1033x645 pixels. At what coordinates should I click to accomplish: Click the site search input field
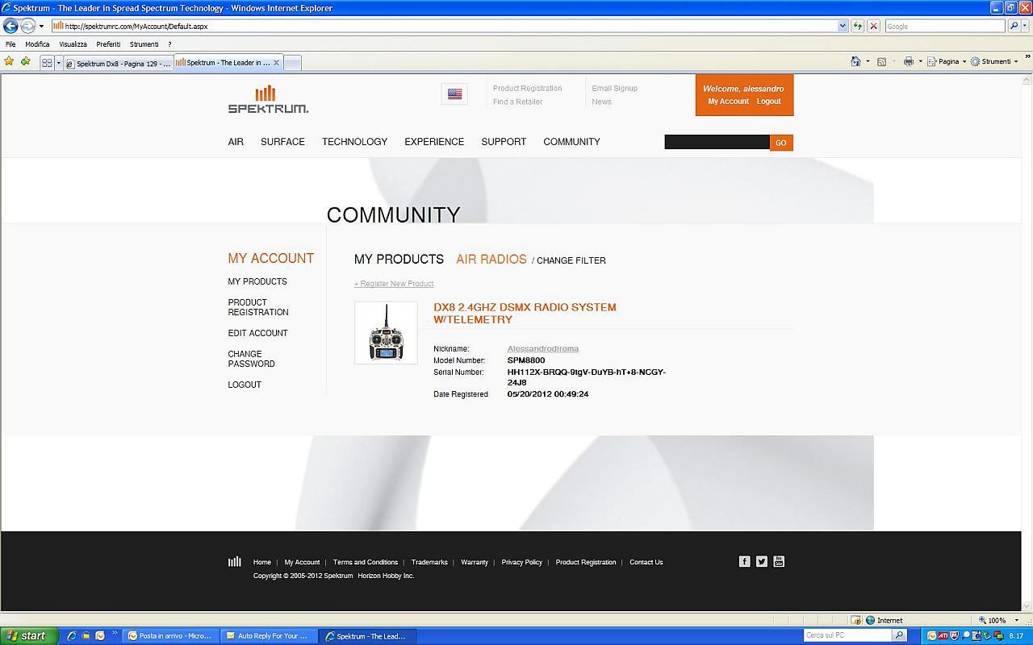pyautogui.click(x=717, y=143)
